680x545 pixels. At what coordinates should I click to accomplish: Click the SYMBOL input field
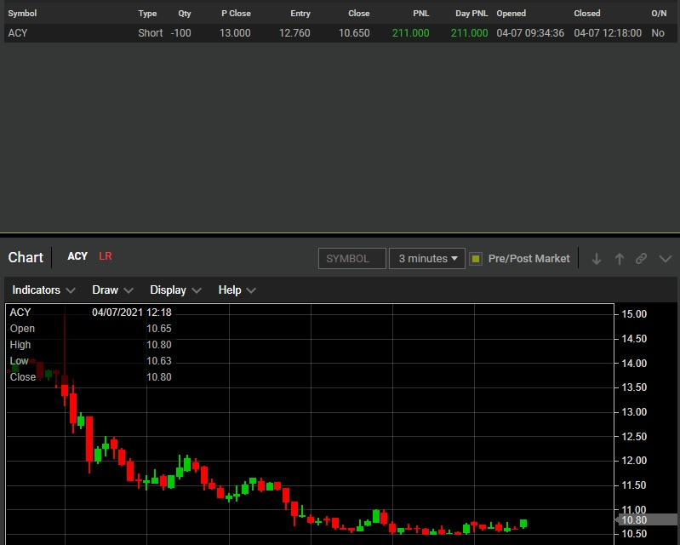pyautogui.click(x=352, y=259)
